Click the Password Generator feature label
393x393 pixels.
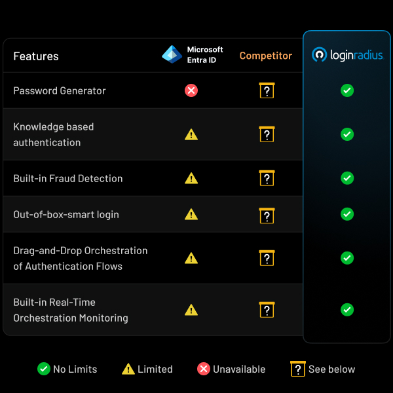(x=60, y=91)
